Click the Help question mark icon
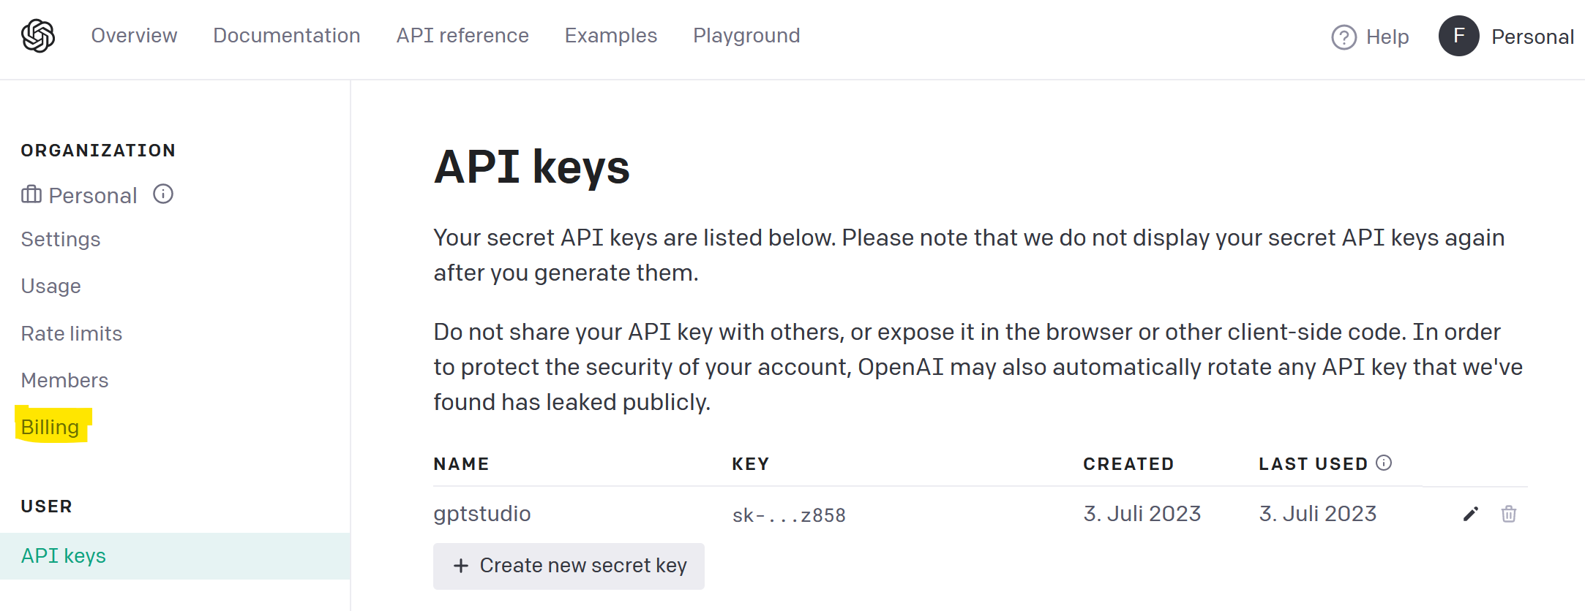Viewport: 1585px width, 611px height. (1344, 37)
